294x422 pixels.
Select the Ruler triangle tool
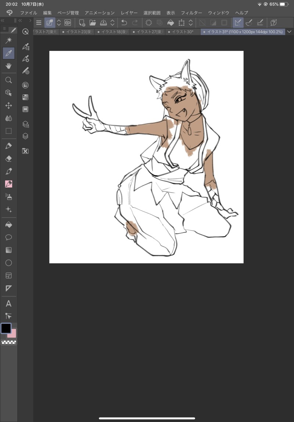(x=8, y=288)
